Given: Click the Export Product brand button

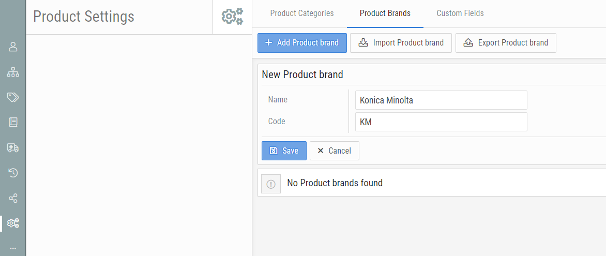Looking at the screenshot, I should (x=506, y=43).
